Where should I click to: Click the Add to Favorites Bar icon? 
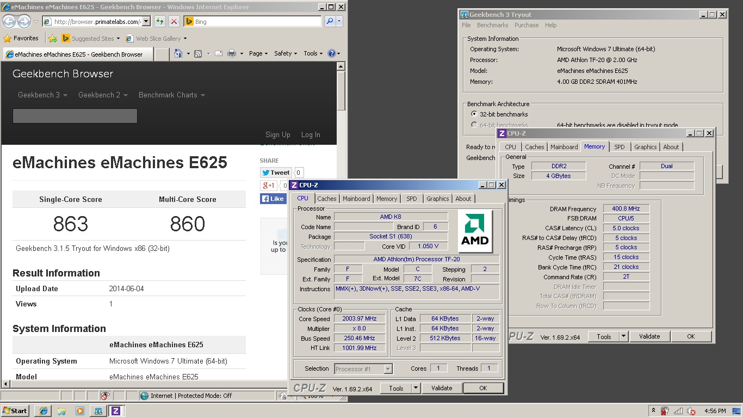coord(53,38)
